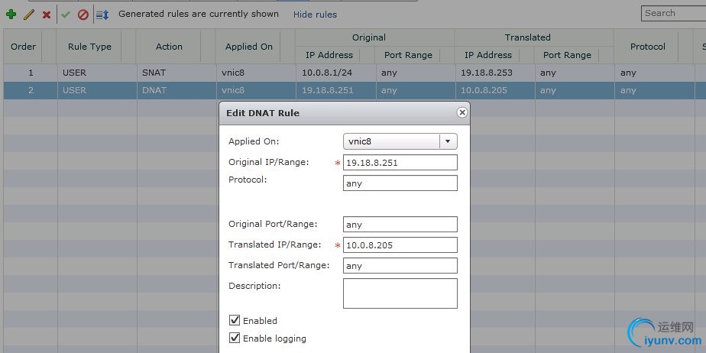Image resolution: width=706 pixels, height=353 pixels.
Task: Reorder rules with move up/down icon
Action: (x=102, y=15)
